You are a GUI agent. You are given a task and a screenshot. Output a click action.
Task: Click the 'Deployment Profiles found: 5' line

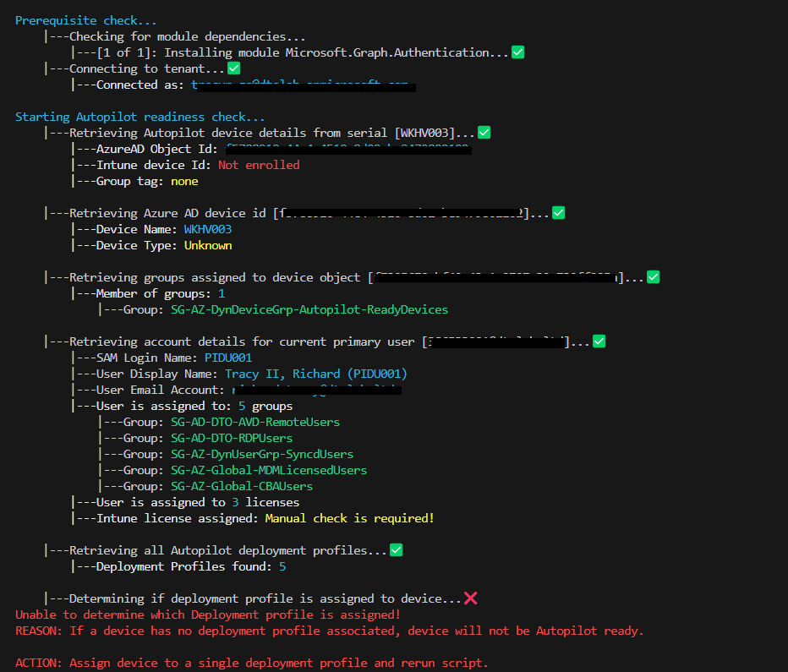point(178,567)
